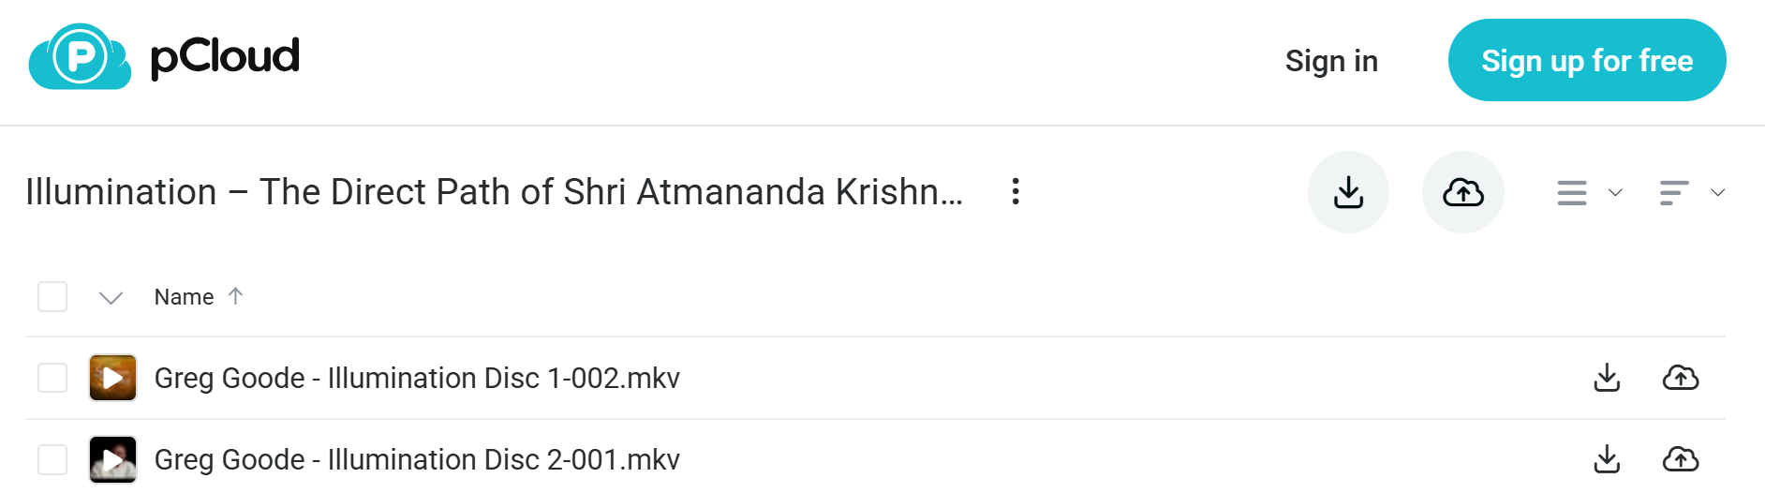The width and height of the screenshot is (1765, 493).
Task: Open the Disc 1-002.mkv video thumbnail
Action: point(112,378)
